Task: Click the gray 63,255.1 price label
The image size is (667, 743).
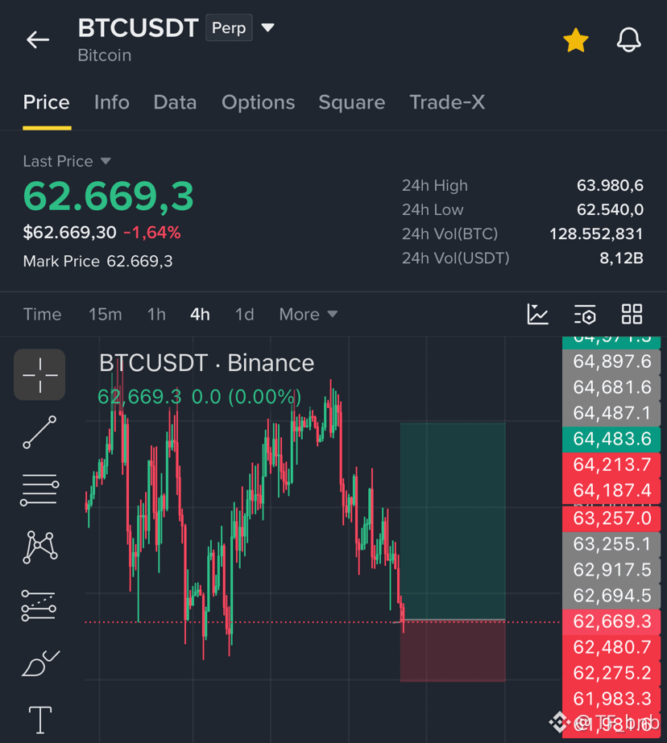Action: click(x=611, y=544)
